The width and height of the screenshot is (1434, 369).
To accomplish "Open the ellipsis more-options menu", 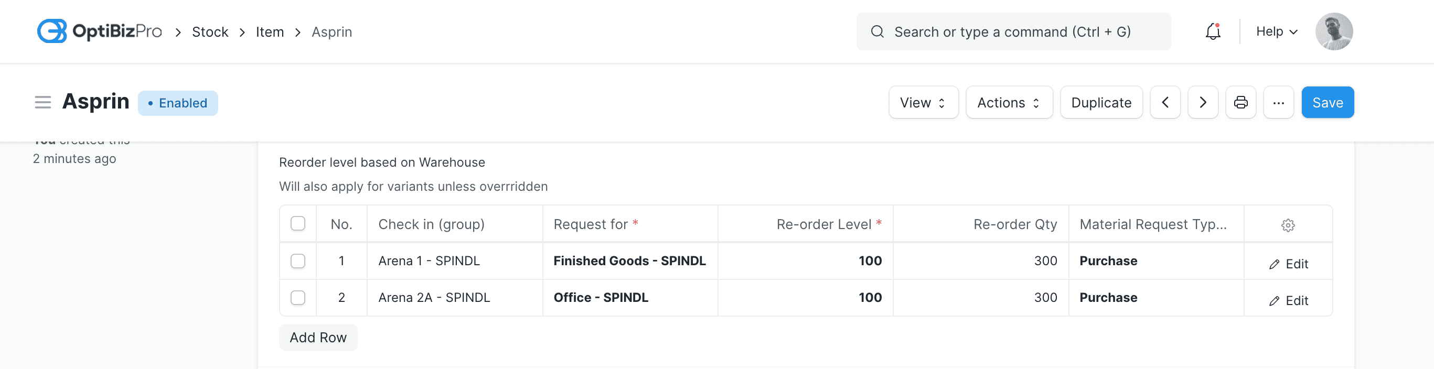I will 1278,102.
